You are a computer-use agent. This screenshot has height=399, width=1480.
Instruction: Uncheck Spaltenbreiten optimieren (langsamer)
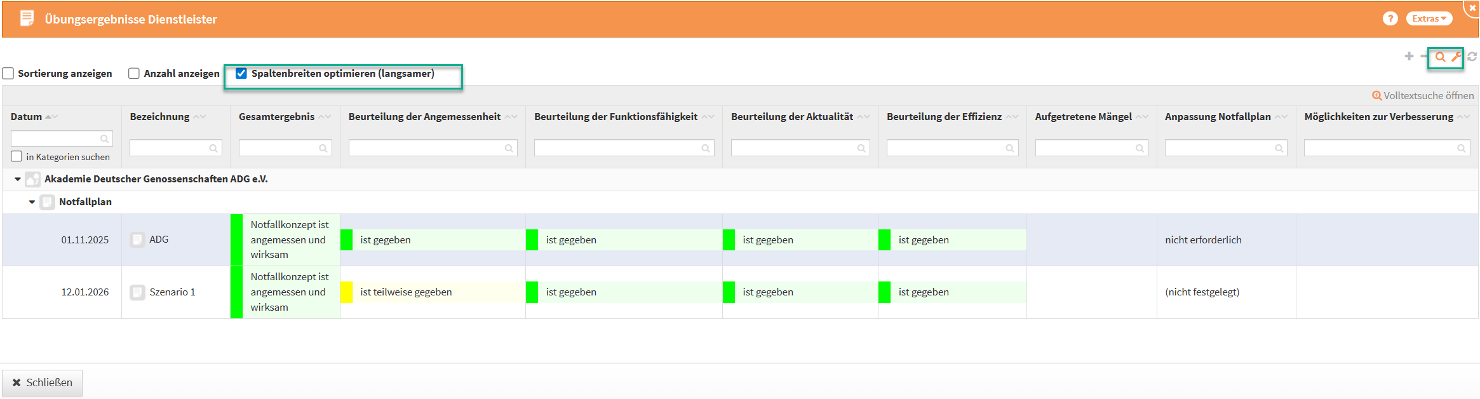click(x=241, y=74)
